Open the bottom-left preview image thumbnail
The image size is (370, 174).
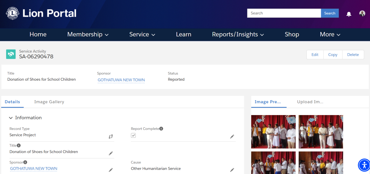pos(273,163)
